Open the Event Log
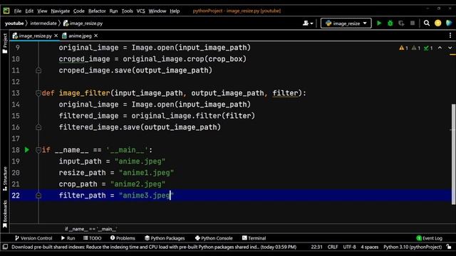Viewport: 456px width, 256px height. pos(429,238)
